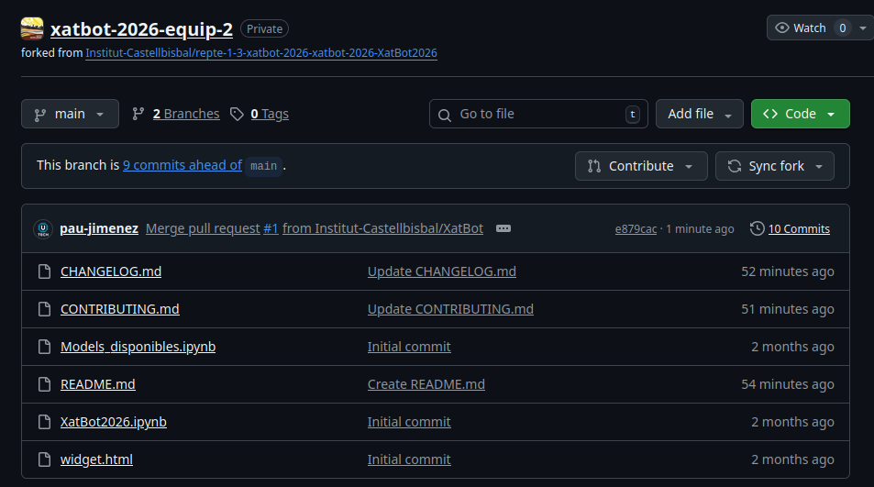Screen dimensions: 874x487
Task: Expand the Sync fork menu
Action: coord(775,166)
